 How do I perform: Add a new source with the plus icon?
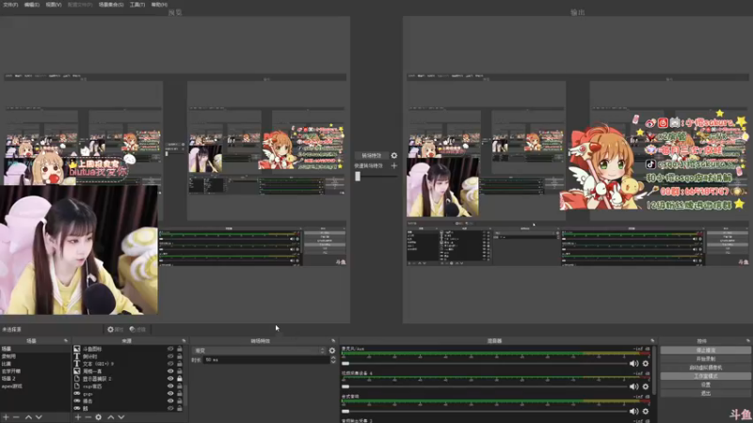pyautogui.click(x=78, y=417)
